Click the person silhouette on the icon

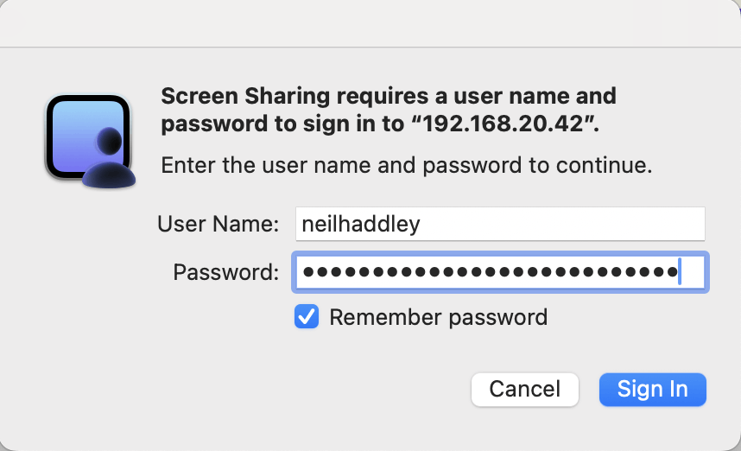click(x=110, y=160)
